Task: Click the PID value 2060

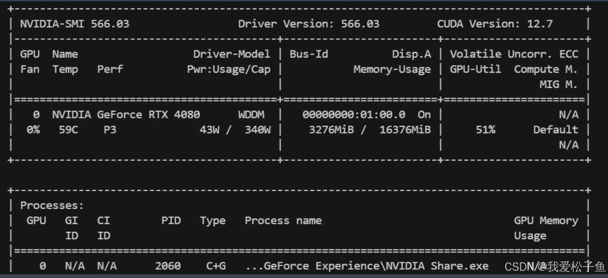Action: [168, 266]
